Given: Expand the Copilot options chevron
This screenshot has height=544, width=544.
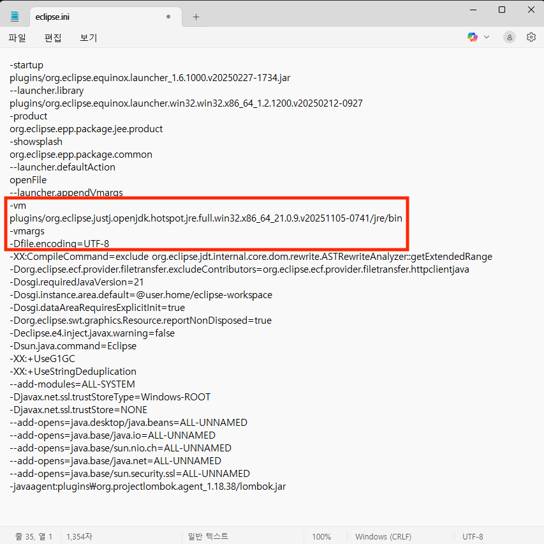Looking at the screenshot, I should [486, 37].
